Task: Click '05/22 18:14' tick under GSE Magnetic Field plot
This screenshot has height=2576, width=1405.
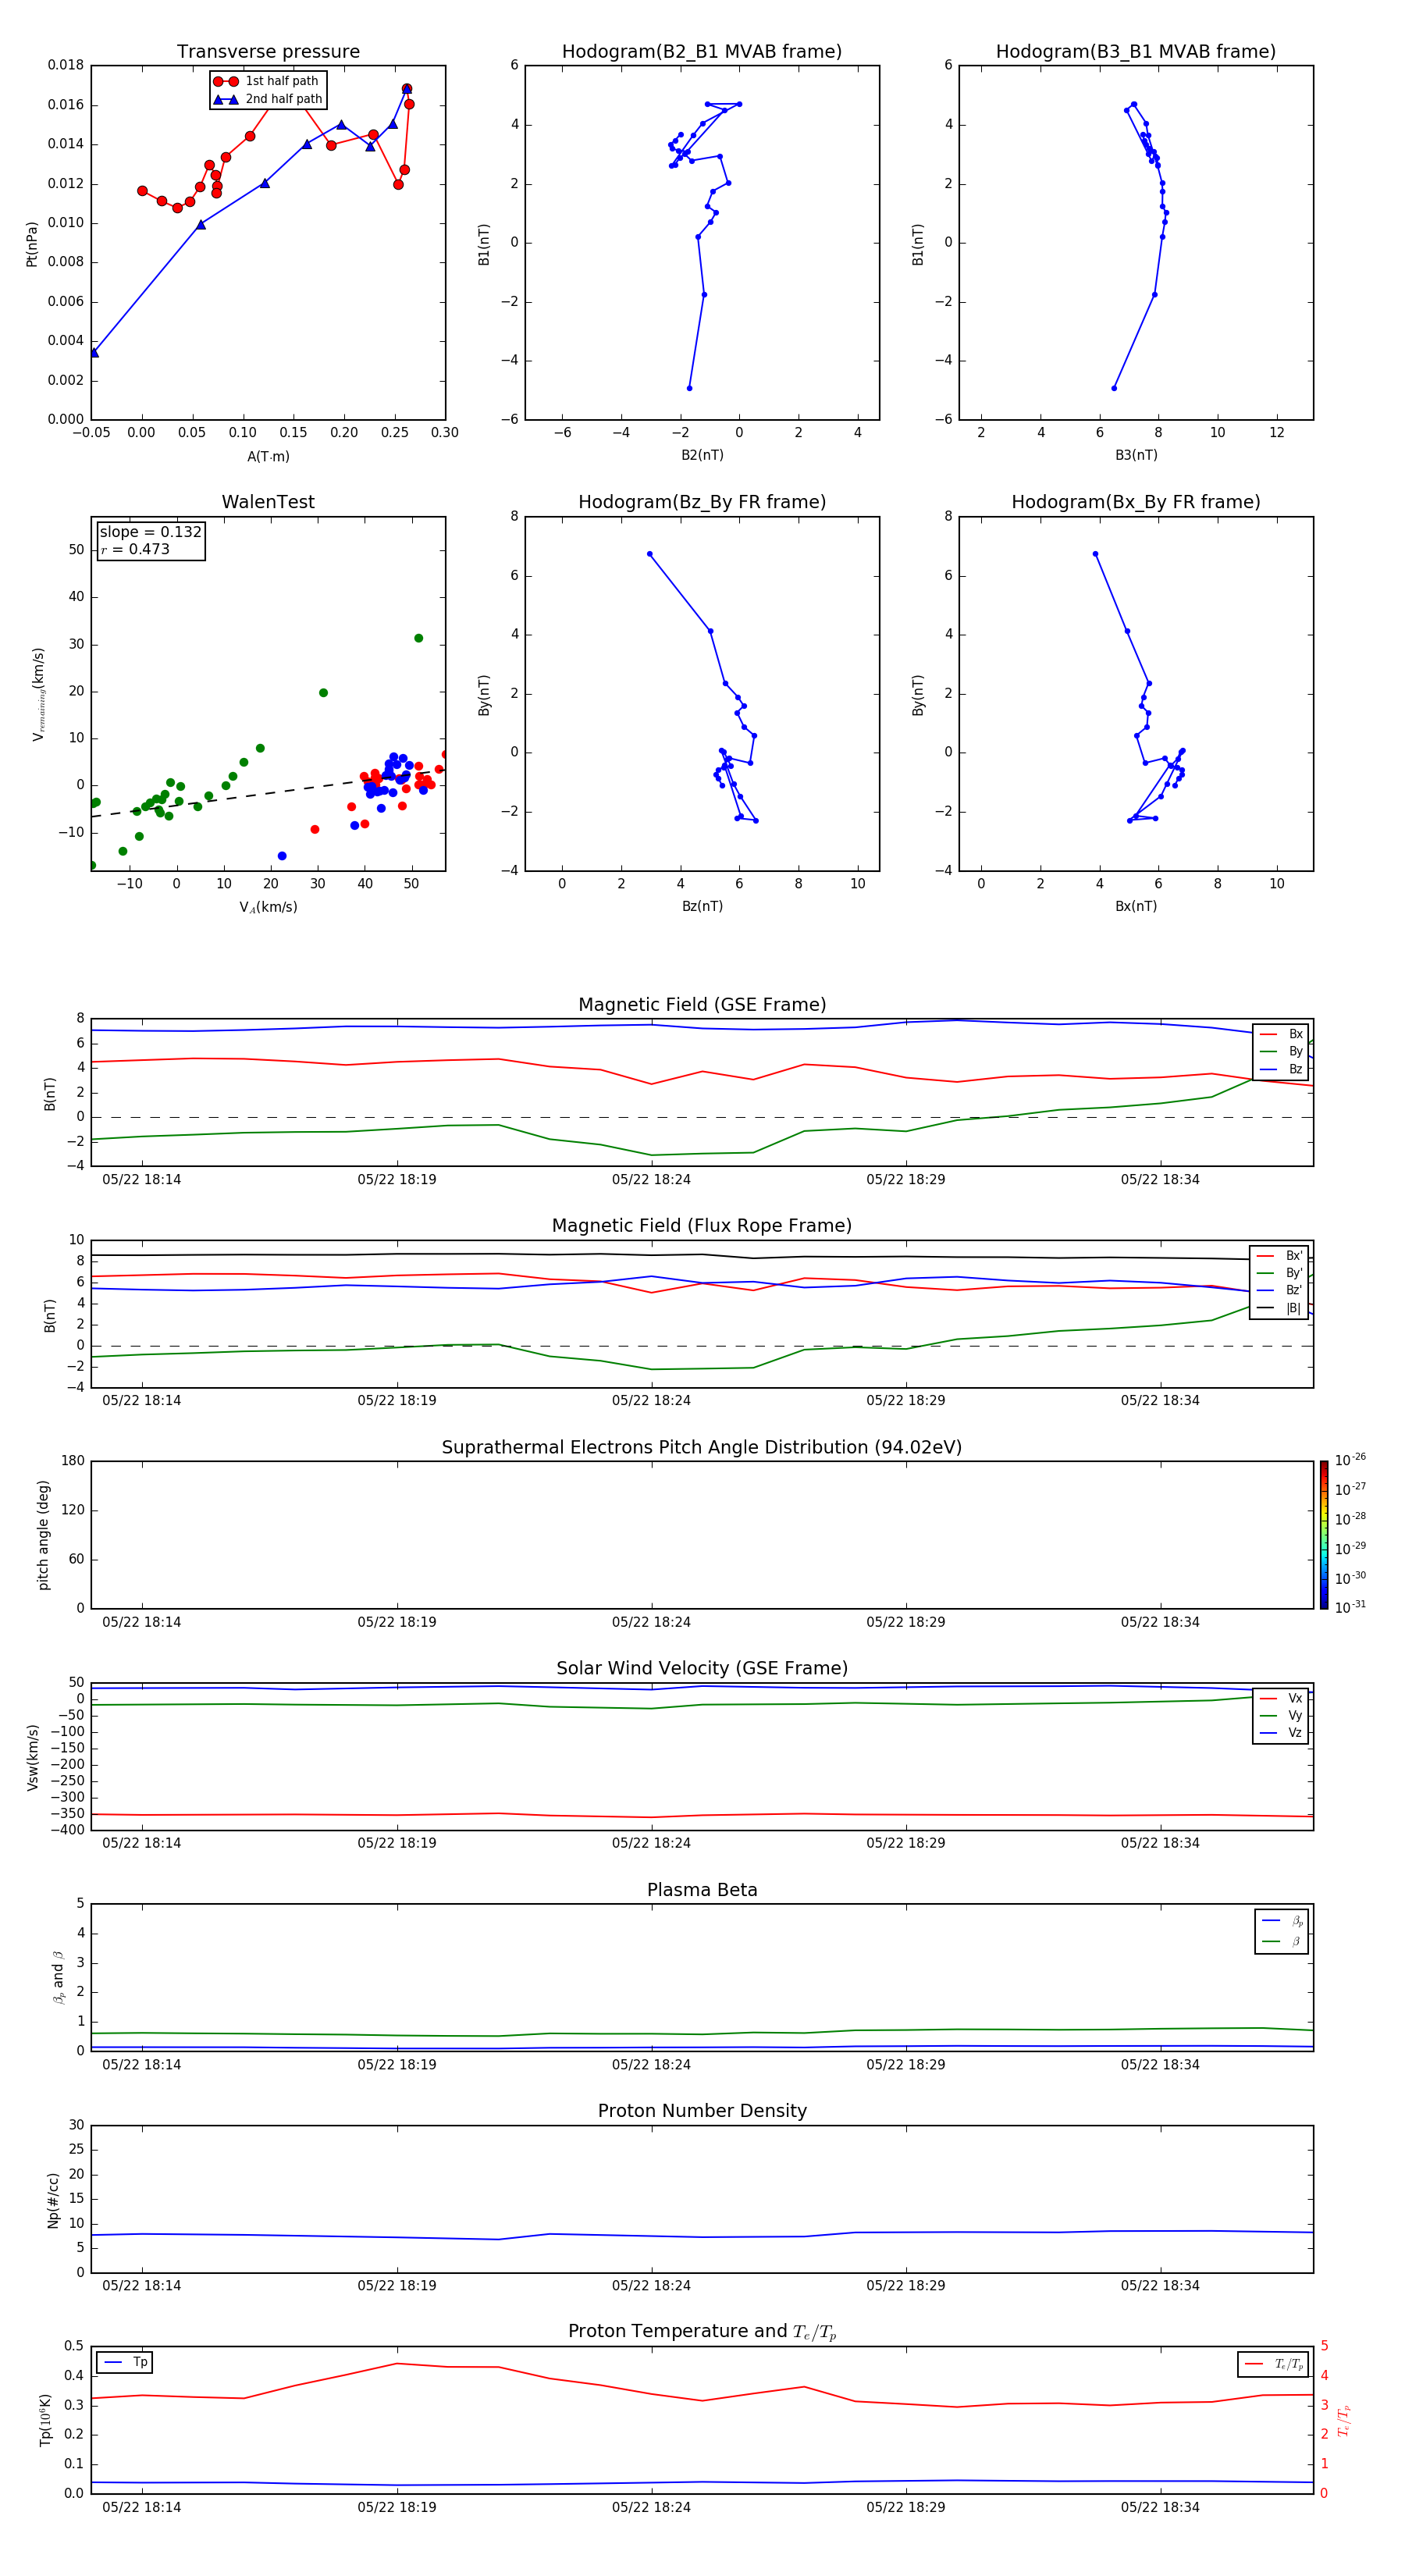Action: 142,1180
